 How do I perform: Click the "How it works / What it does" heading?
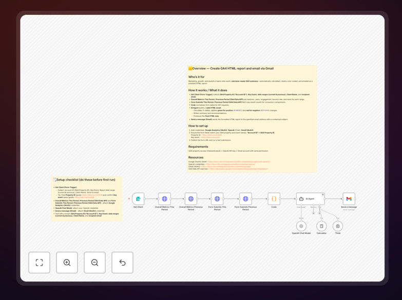[x=207, y=90]
